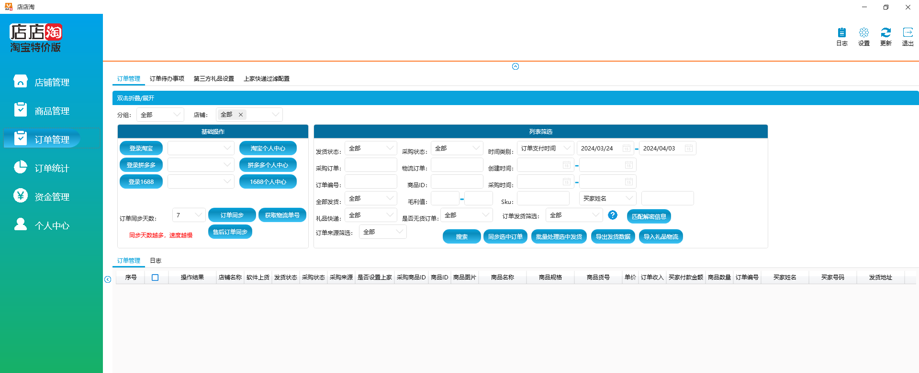Open calendar for payment start date 2024/03/24
The height and width of the screenshot is (373, 919).
coord(626,149)
